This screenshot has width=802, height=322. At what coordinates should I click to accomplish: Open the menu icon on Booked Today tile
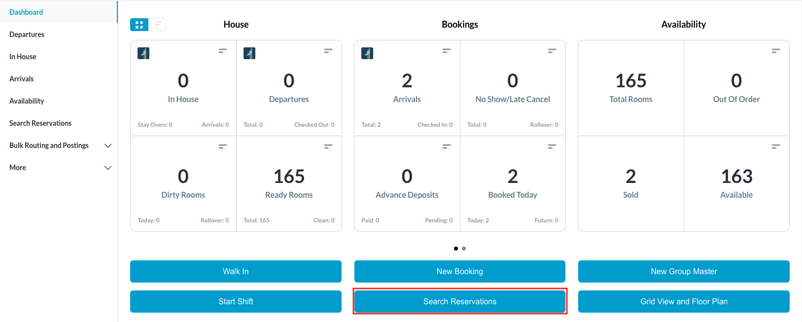(552, 146)
